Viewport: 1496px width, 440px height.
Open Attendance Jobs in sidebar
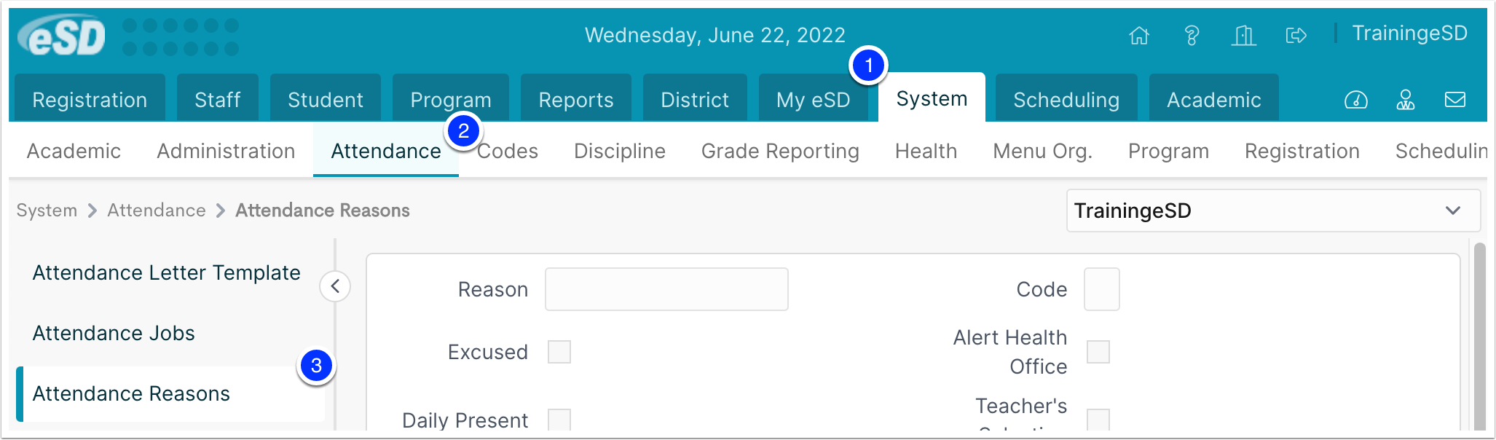[x=114, y=333]
